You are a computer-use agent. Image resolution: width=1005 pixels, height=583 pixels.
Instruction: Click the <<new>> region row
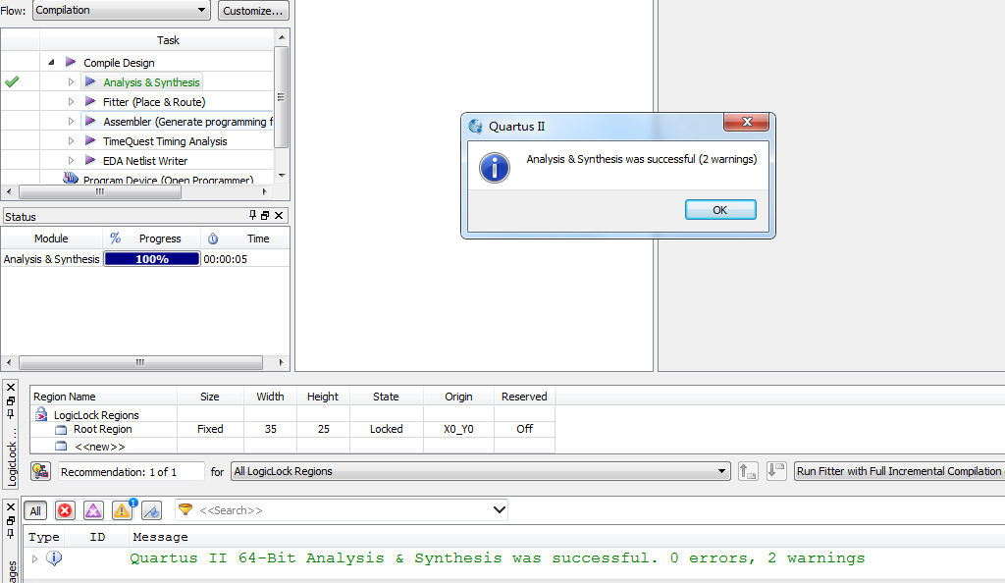(99, 447)
